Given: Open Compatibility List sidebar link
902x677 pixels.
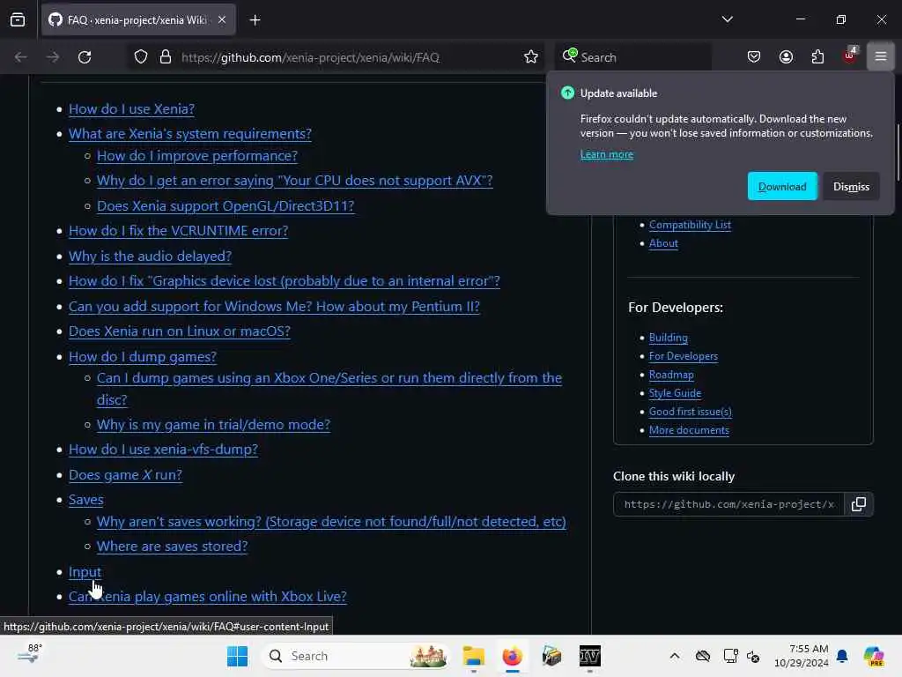Looking at the screenshot, I should pyautogui.click(x=690, y=225).
